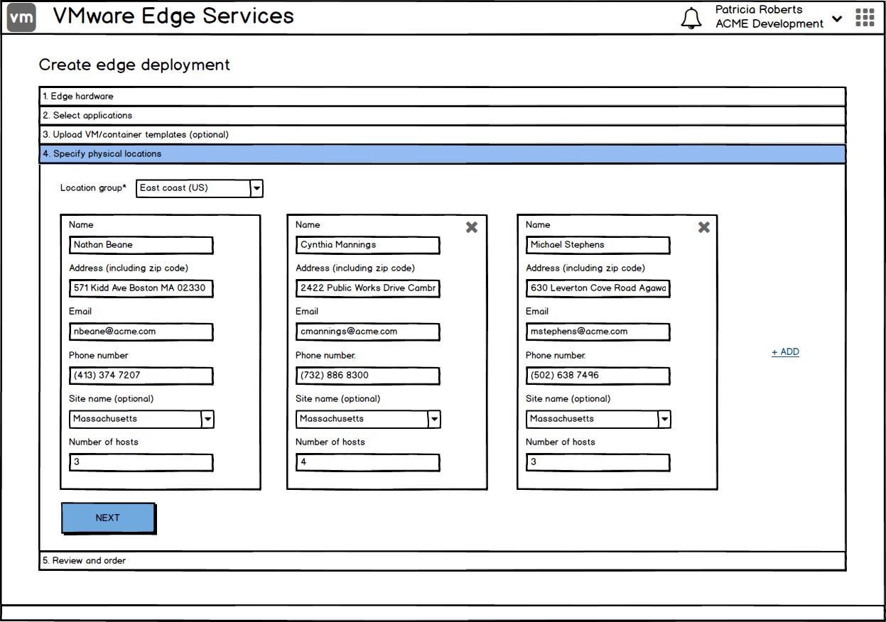Select step 4 Specify physical locations header
The image size is (886, 622).
tap(443, 154)
